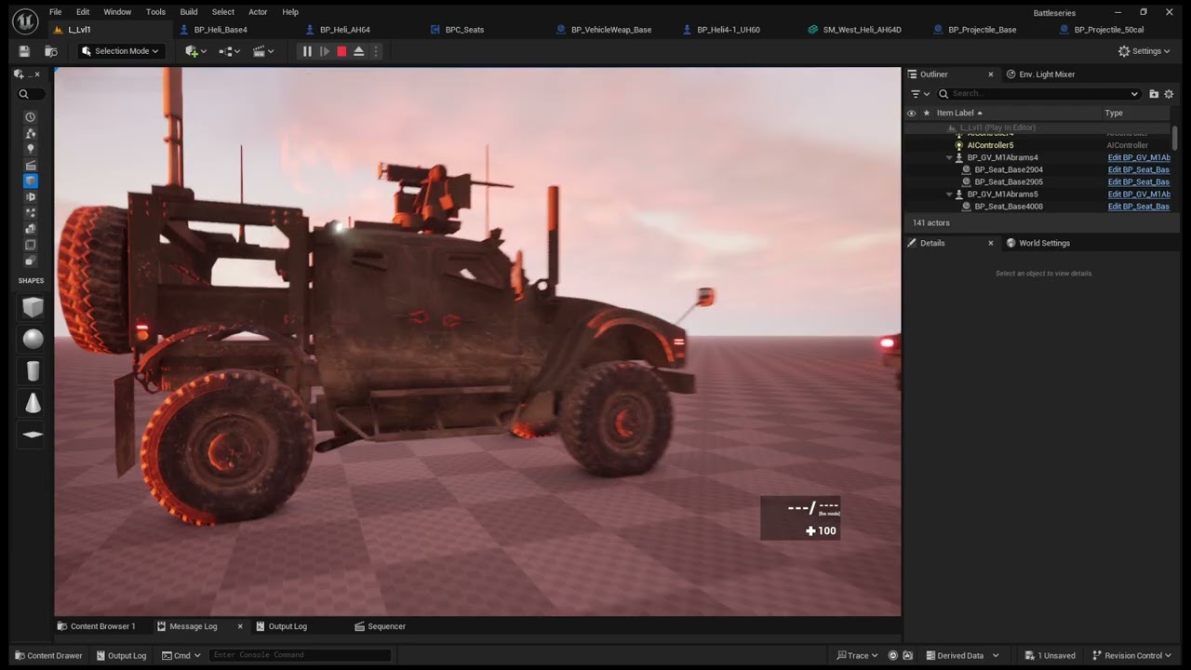Viewport: 1191px width, 670px height.
Task: Open the Settings dropdown at top right
Action: tap(1144, 51)
